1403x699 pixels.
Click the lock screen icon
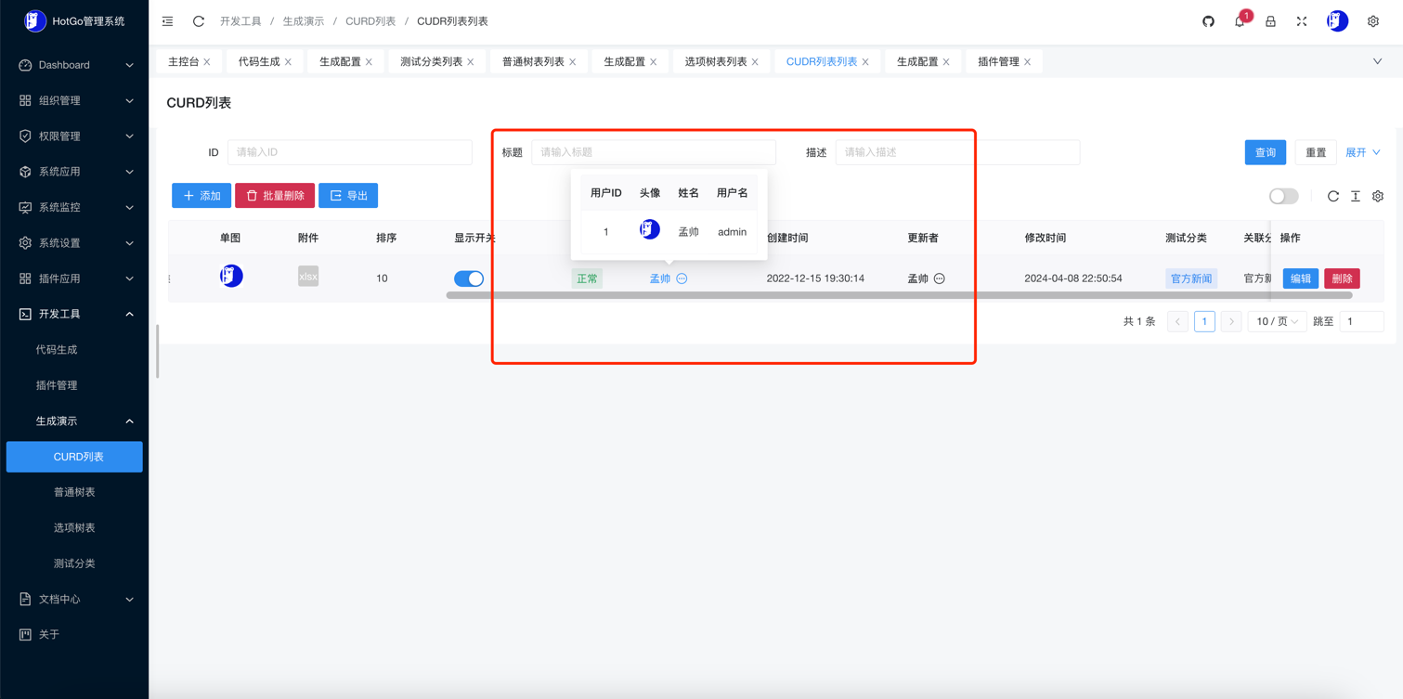pyautogui.click(x=1270, y=21)
